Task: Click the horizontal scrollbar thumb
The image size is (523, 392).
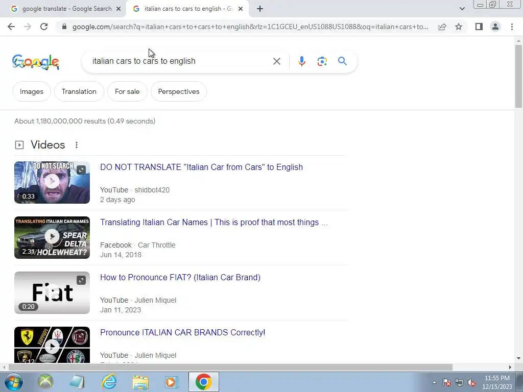Action: tap(230, 367)
